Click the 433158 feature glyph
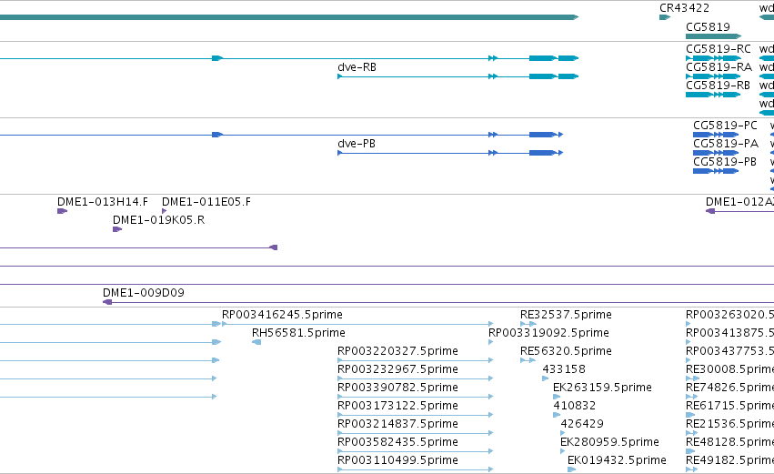Viewport: 774px width, 474px height. click(546, 378)
